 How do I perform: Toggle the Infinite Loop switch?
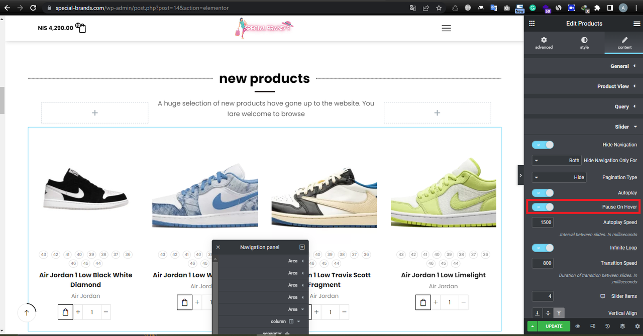pos(543,248)
